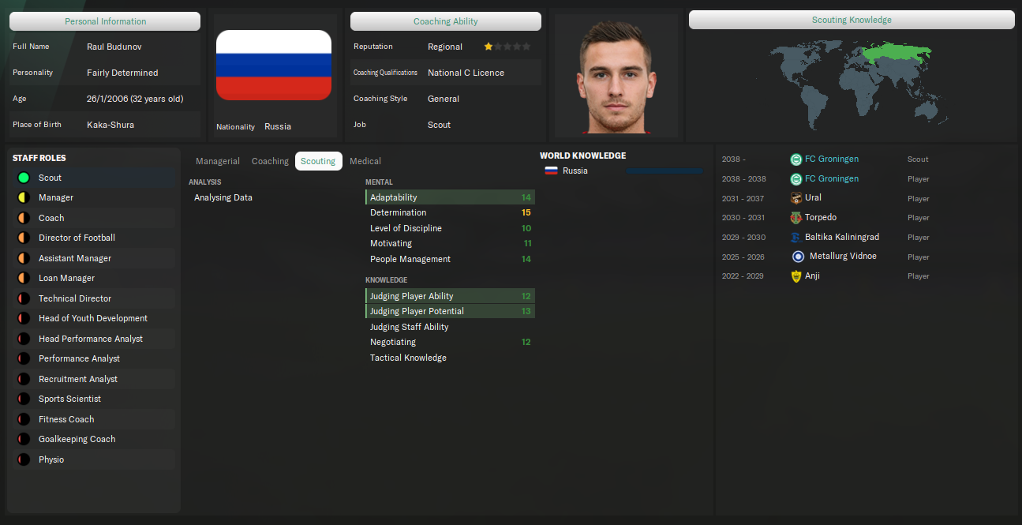Open the Scouting Knowledge panel header

[852, 20]
